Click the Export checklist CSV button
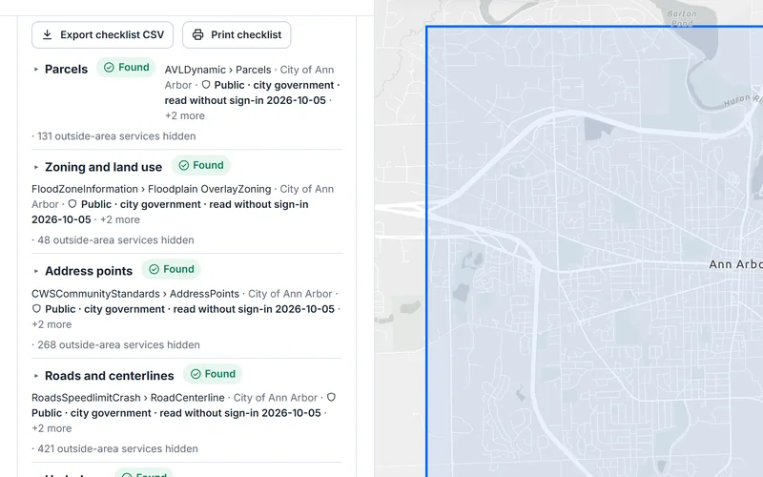This screenshot has height=477, width=763. [102, 35]
